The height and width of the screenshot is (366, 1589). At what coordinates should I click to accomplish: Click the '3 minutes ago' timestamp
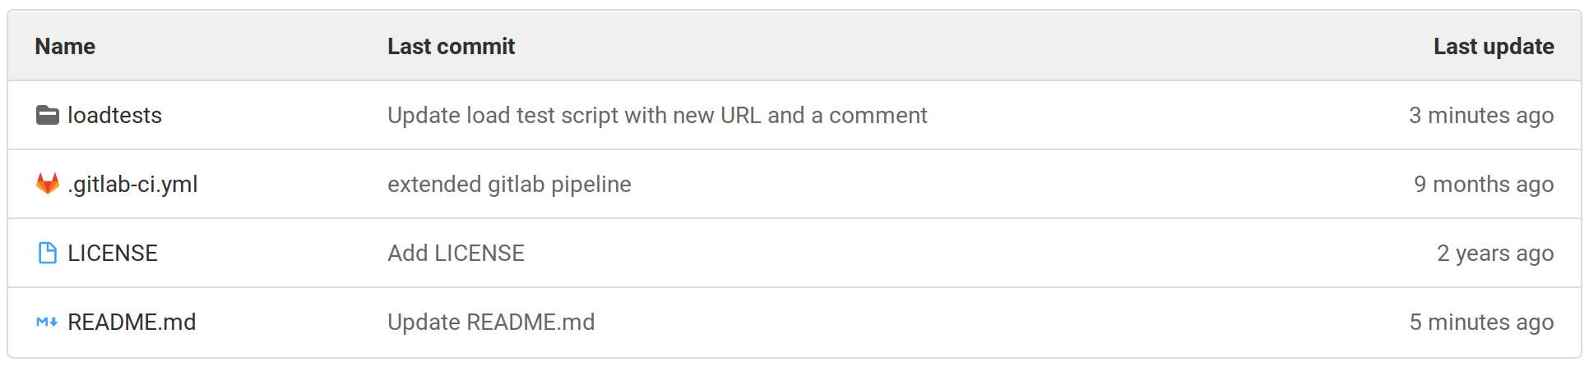[x=1480, y=116]
